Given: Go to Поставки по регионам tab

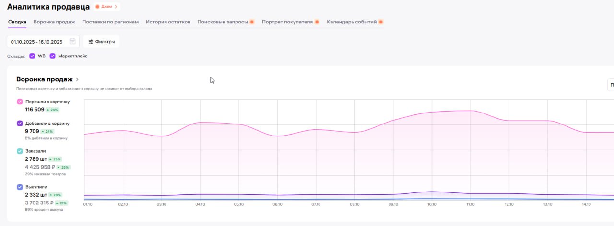Looking at the screenshot, I should (x=110, y=22).
